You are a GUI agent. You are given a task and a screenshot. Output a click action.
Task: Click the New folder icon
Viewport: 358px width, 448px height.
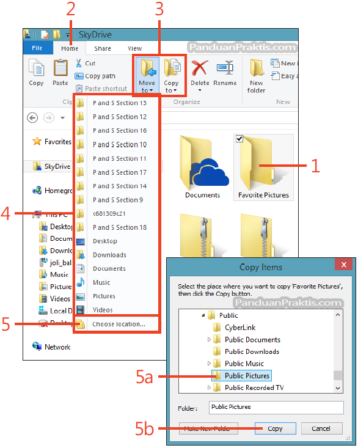257,68
